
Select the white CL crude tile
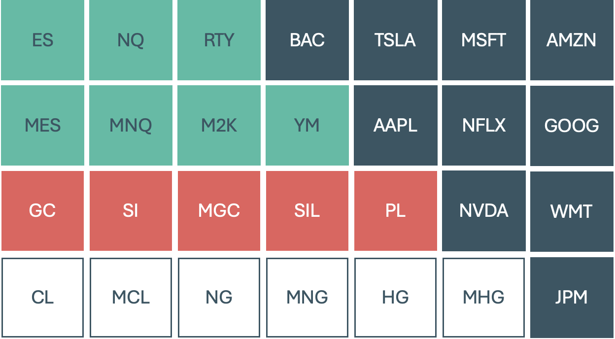[x=42, y=297]
